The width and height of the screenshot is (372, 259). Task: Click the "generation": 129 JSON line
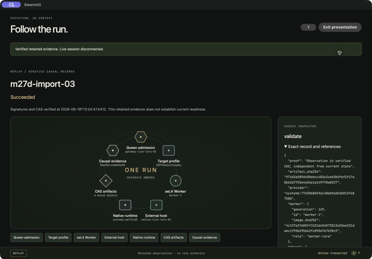(309, 209)
